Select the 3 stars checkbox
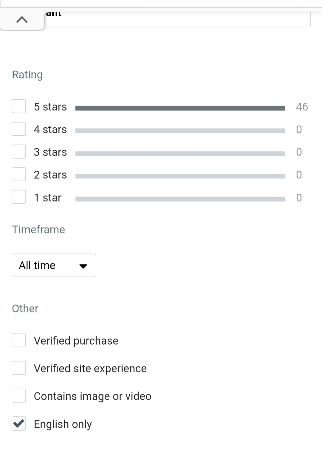Image resolution: width=322 pixels, height=463 pixels. [19, 151]
